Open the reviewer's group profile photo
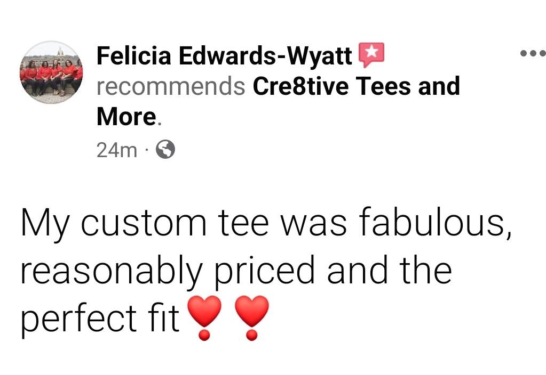Image resolution: width=546 pixels, height=375 pixels. tap(51, 72)
